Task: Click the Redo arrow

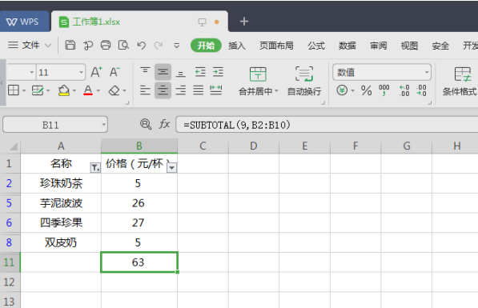Action: pos(159,46)
